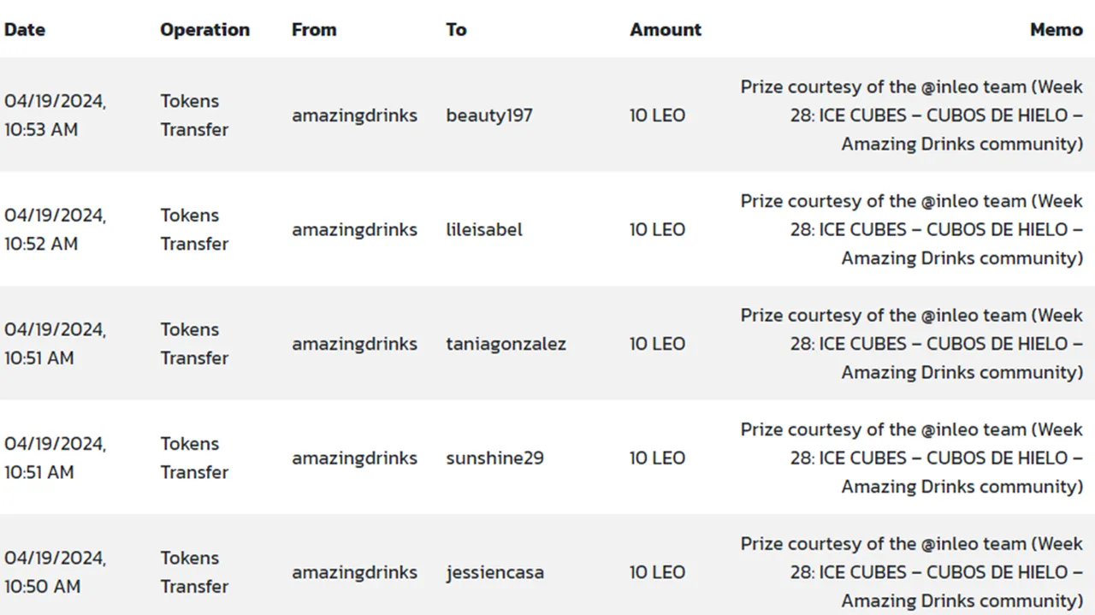1095x615 pixels.
Task: Click Tokens Transfer in taniagonzalez row
Action: point(194,344)
